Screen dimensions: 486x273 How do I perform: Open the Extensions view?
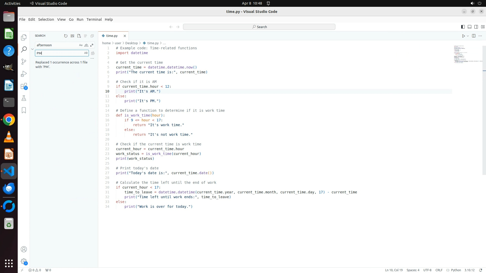pyautogui.click(x=24, y=86)
